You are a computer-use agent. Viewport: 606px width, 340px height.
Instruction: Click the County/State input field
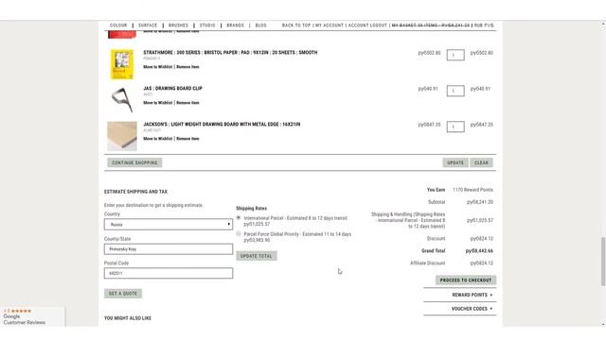click(x=169, y=249)
